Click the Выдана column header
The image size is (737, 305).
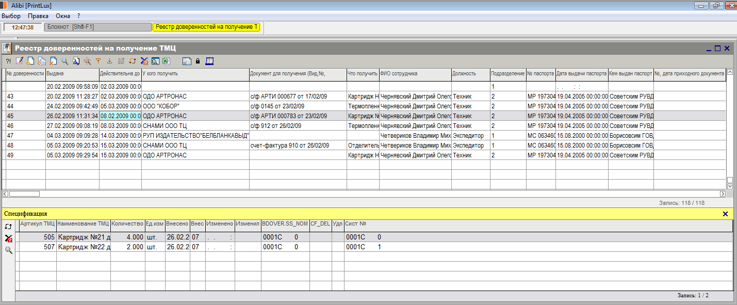pos(72,74)
